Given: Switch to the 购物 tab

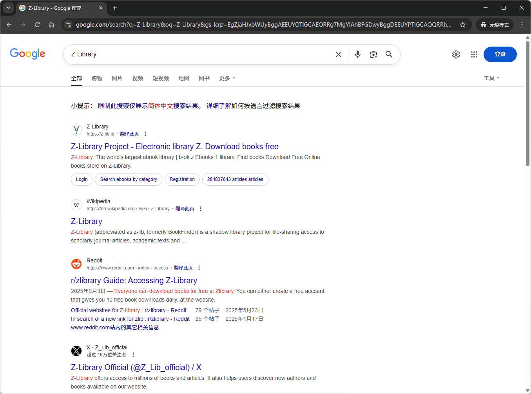Looking at the screenshot, I should (97, 78).
